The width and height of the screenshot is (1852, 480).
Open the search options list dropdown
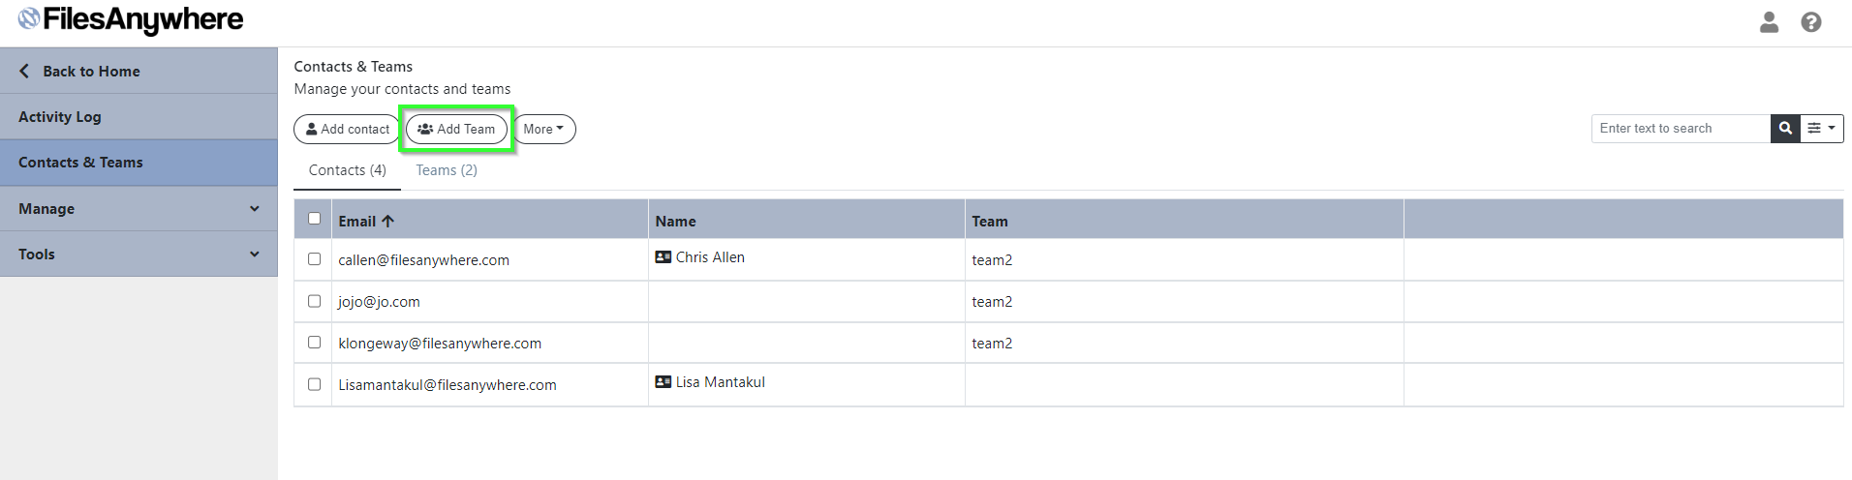coord(1821,129)
